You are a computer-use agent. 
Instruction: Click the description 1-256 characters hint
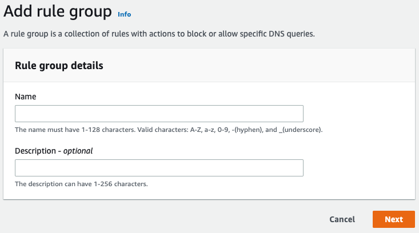81,184
